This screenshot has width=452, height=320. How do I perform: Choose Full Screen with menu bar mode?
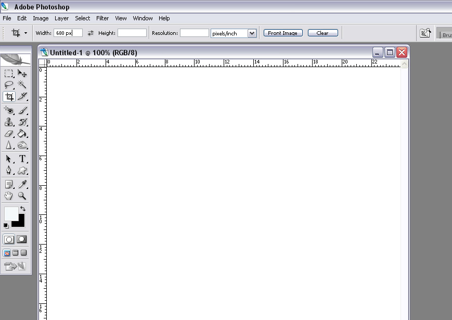[16, 253]
